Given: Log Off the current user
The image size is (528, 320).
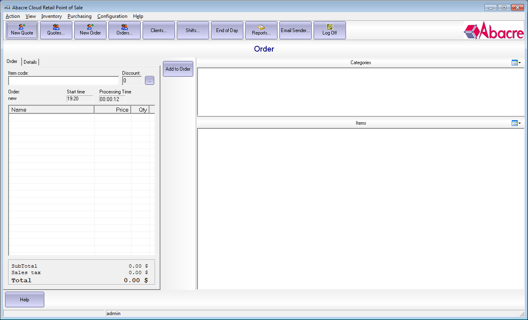Looking at the screenshot, I should point(329,30).
